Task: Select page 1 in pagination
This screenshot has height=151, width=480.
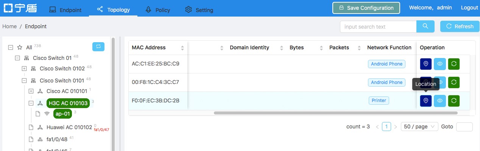Action: coord(386,127)
